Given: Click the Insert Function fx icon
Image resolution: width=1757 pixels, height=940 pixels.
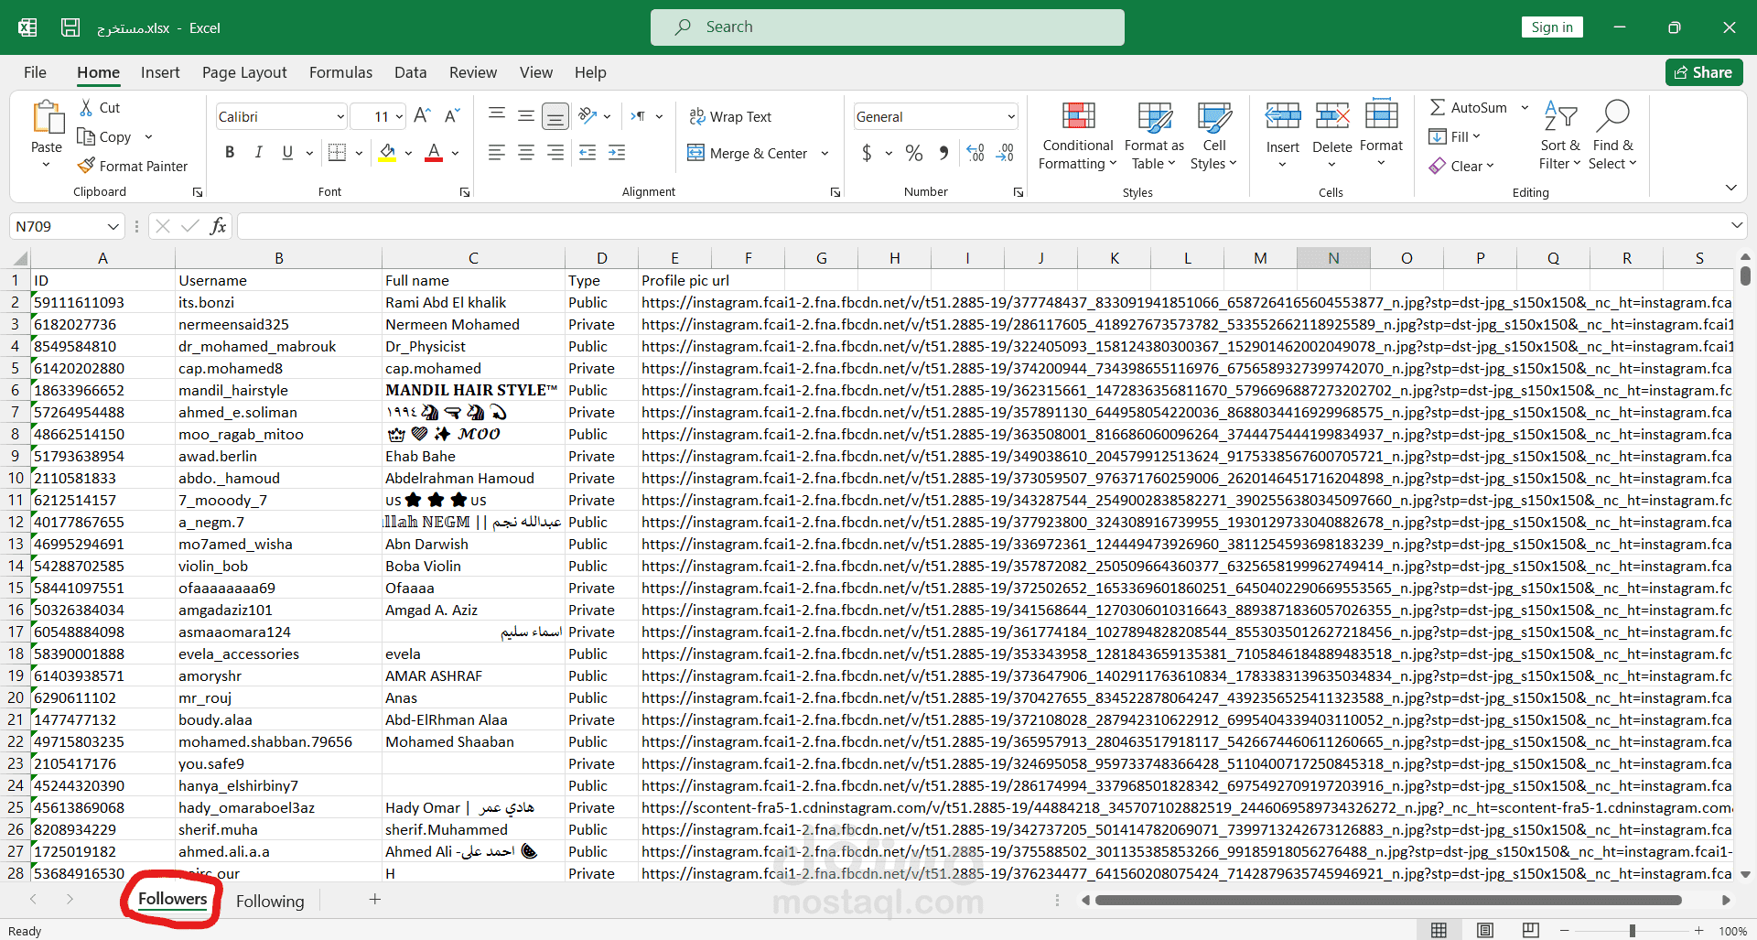Looking at the screenshot, I should pos(218,226).
